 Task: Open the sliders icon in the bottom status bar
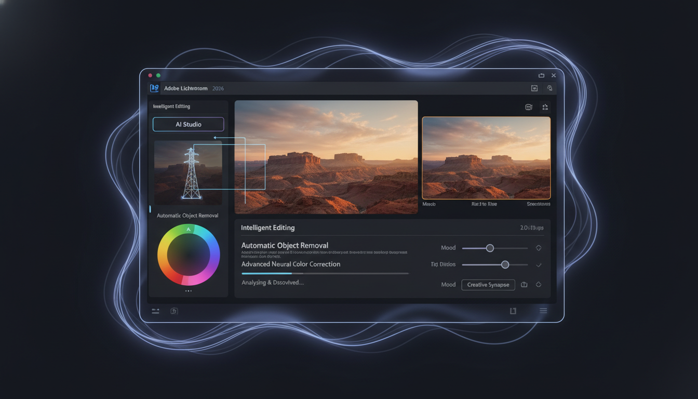point(155,311)
